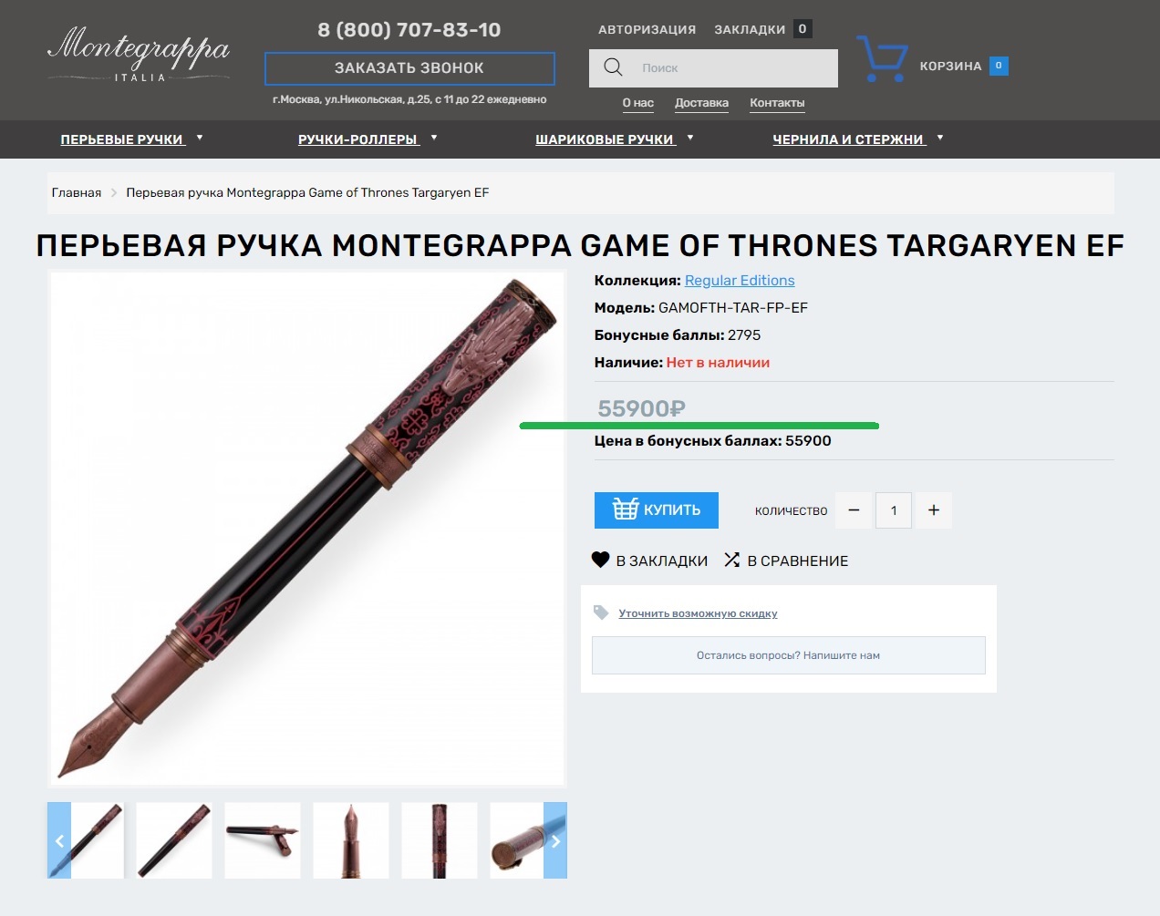Click the magnifying glass search icon
Viewport: 1160px width, 916px height.
tap(613, 67)
